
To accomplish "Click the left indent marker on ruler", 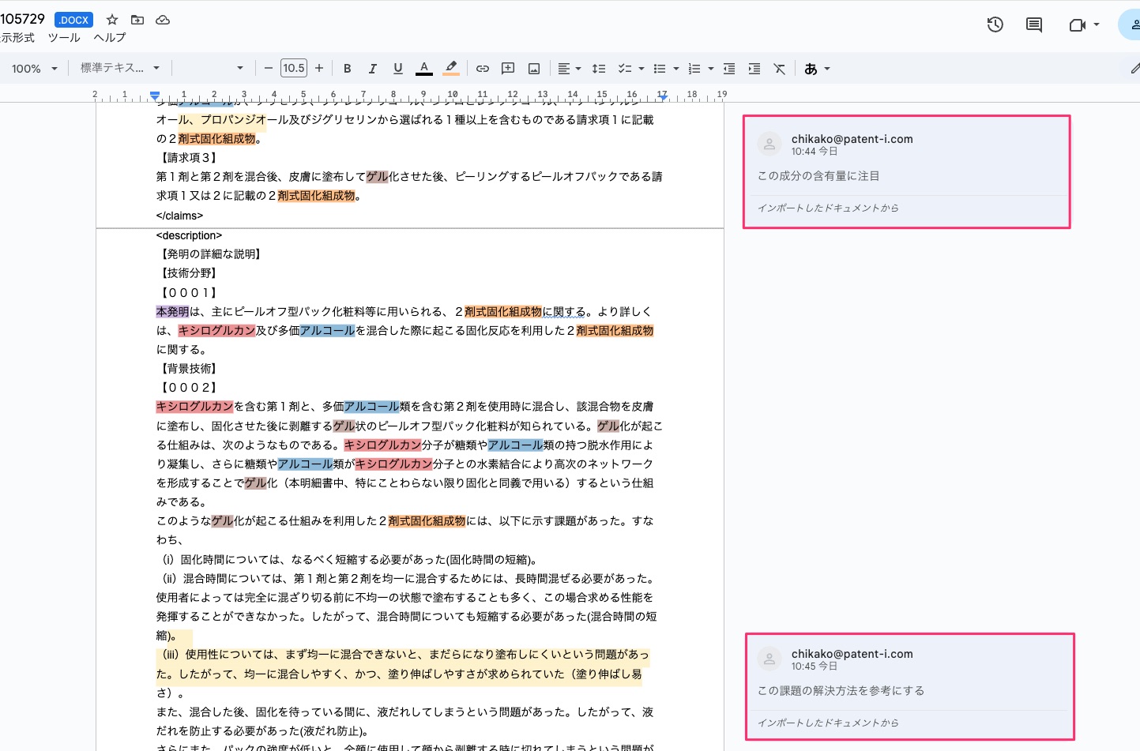I will click(x=155, y=96).
